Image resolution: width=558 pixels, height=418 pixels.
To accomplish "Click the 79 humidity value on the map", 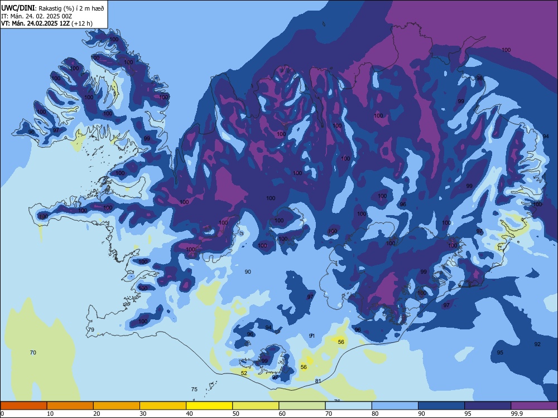I will (91, 329).
